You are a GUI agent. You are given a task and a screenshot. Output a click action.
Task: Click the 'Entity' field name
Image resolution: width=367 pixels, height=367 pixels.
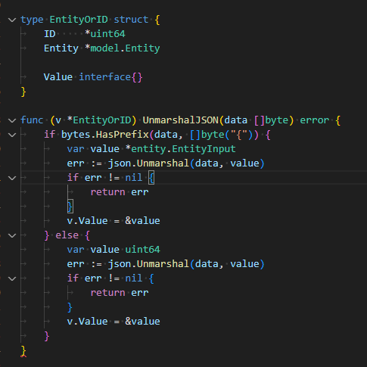(61, 48)
